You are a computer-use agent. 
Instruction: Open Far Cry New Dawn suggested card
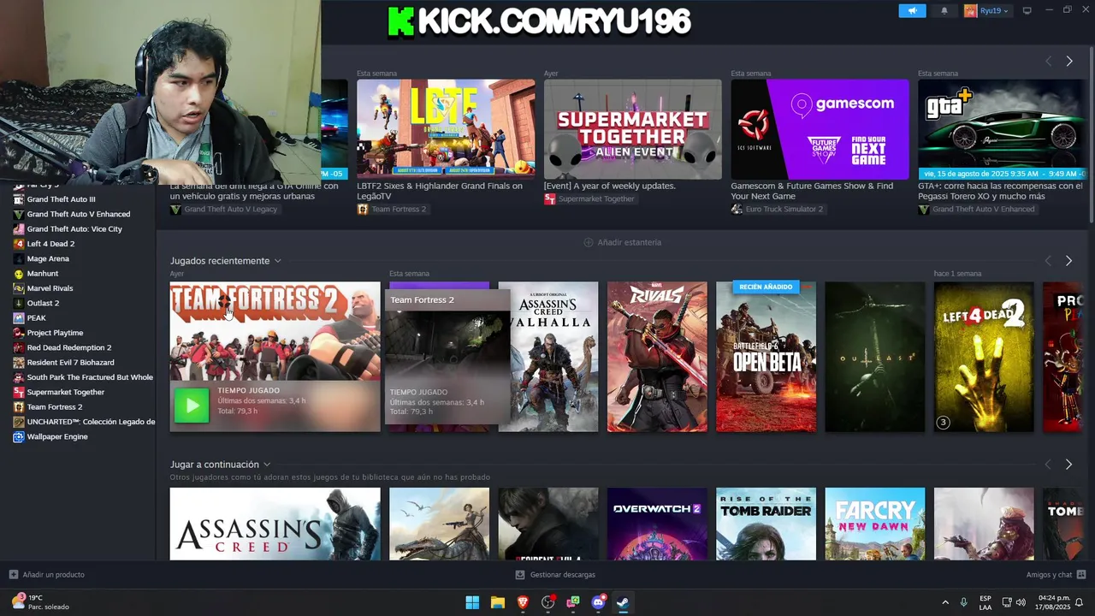pyautogui.click(x=874, y=524)
